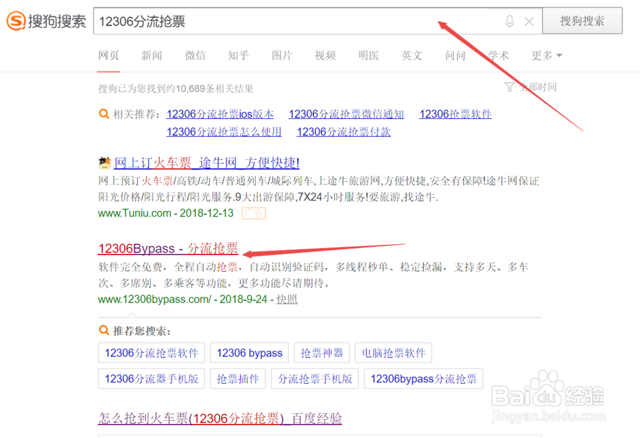Switch to the 视频 tab
Image resolution: width=640 pixels, height=438 pixels.
[x=325, y=56]
